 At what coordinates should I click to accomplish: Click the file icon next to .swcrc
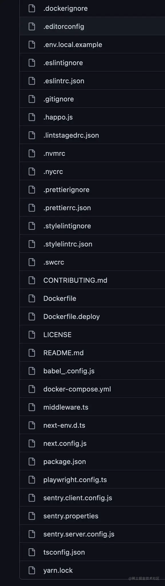point(32,262)
